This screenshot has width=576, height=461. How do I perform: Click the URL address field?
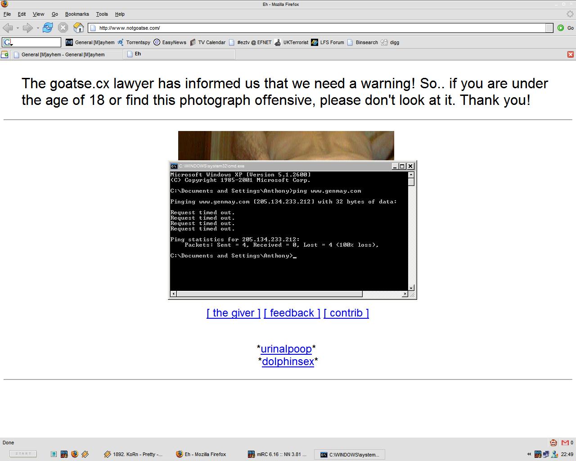coord(317,28)
